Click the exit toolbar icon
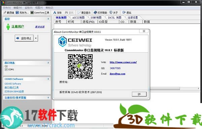 [124, 12]
